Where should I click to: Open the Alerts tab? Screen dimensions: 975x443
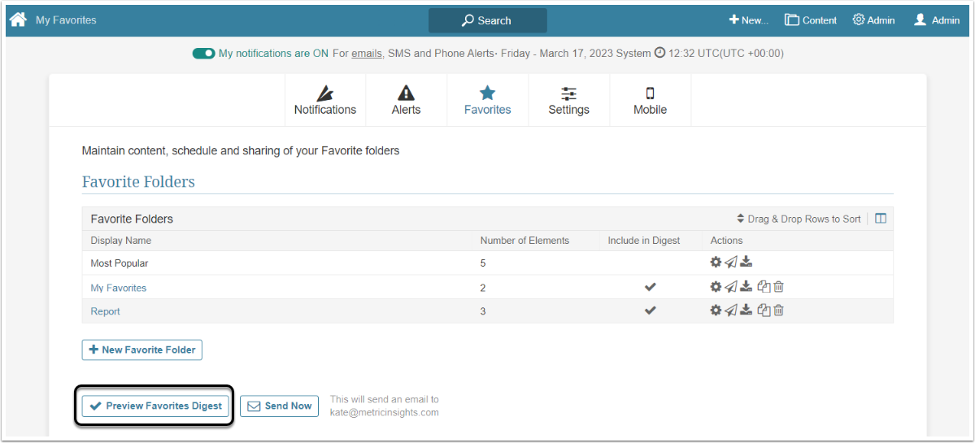coord(406,101)
